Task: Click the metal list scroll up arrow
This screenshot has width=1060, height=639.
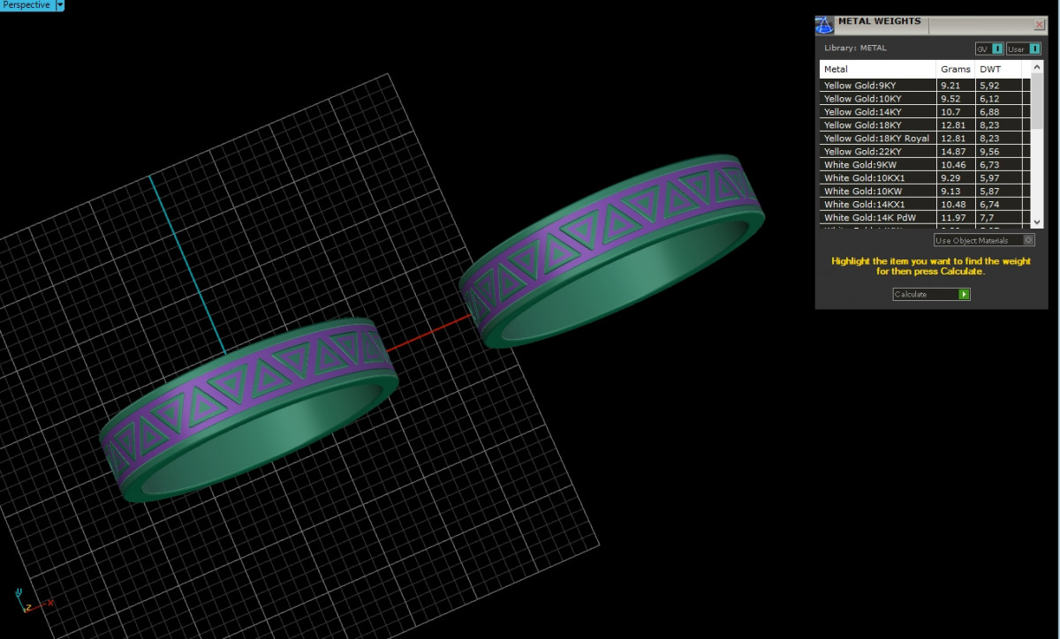Action: pyautogui.click(x=1038, y=65)
